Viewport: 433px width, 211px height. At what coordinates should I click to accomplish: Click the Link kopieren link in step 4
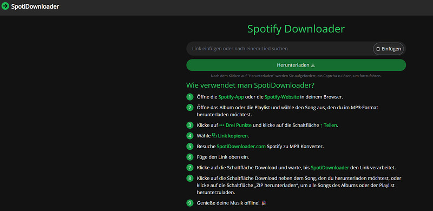[x=229, y=136]
